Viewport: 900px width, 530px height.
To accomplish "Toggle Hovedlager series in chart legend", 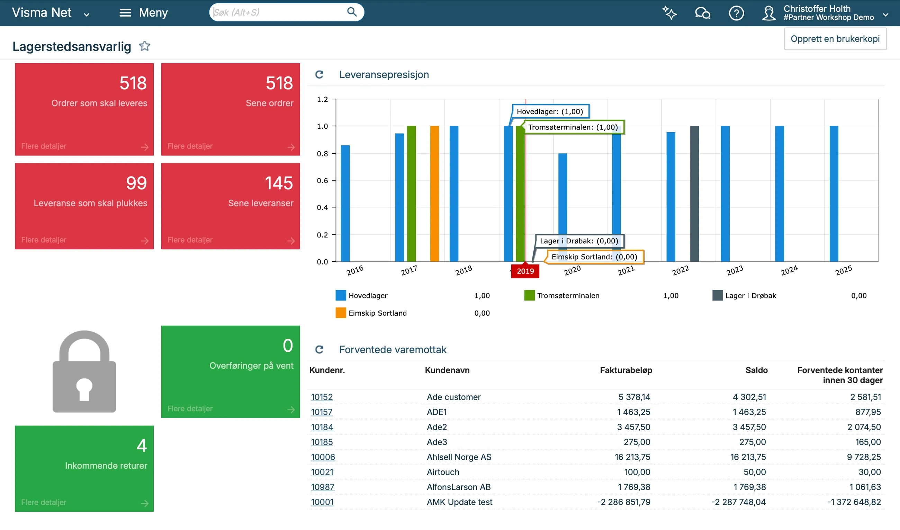I will (x=368, y=295).
